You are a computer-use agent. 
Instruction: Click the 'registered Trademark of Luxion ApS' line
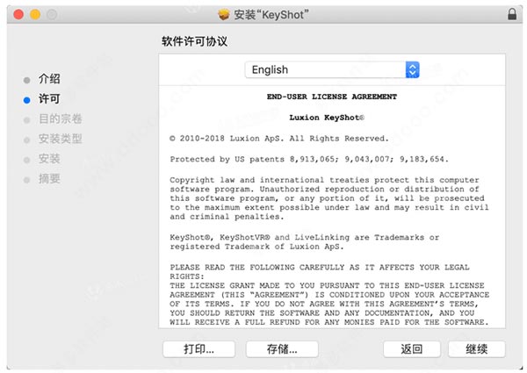click(x=256, y=247)
